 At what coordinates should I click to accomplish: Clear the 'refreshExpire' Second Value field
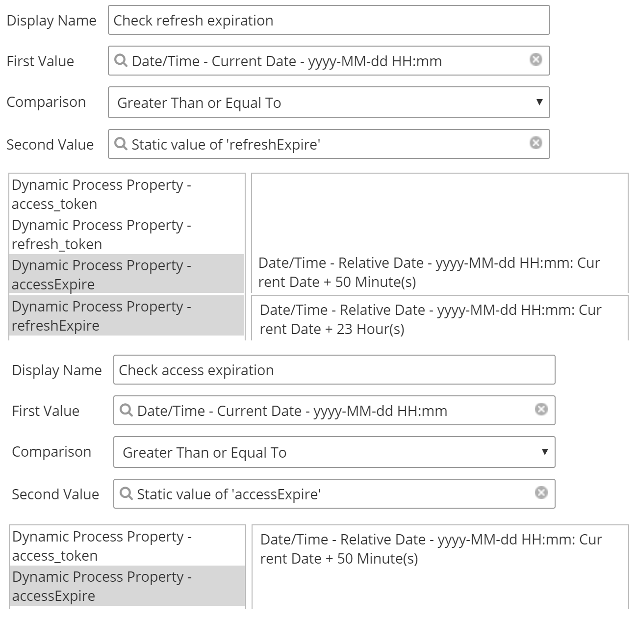[x=536, y=143]
